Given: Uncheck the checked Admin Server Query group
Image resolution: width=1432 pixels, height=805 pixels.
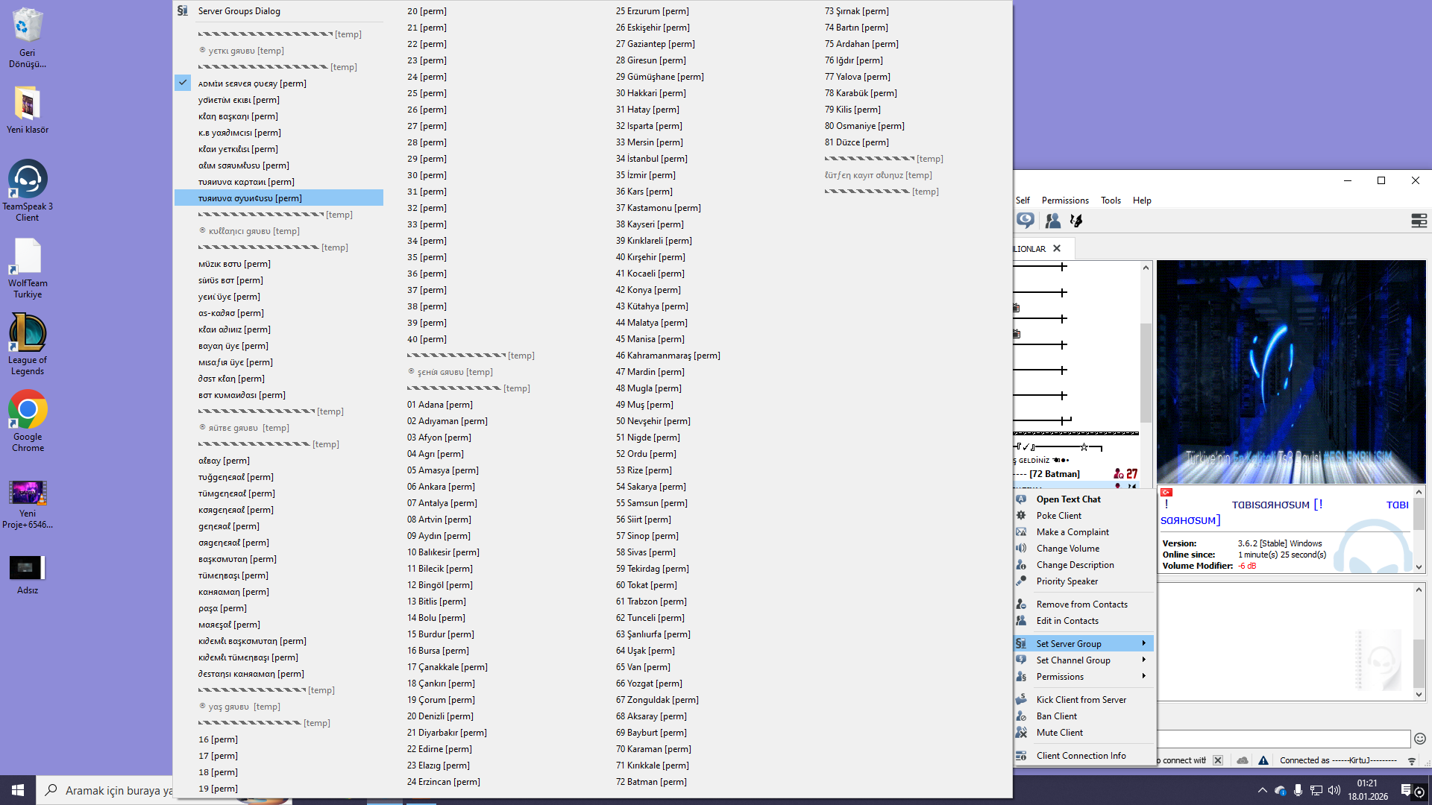Looking at the screenshot, I should 279,83.
